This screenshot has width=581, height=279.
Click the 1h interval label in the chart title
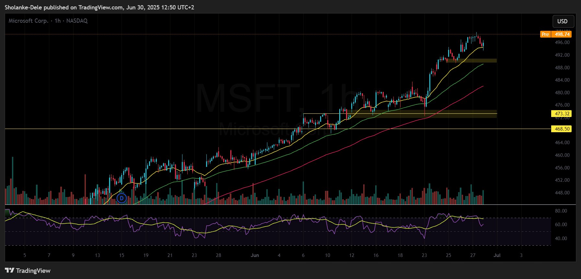click(x=58, y=21)
